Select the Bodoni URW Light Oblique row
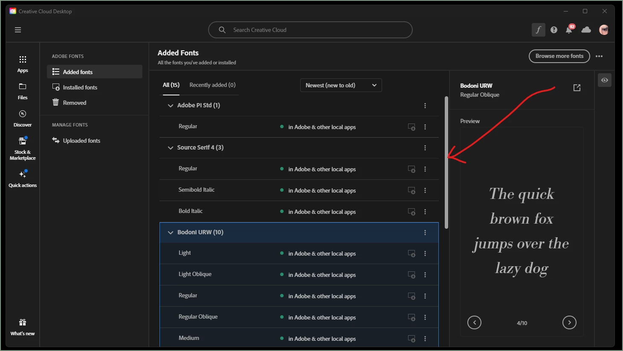623x351 pixels. [299, 275]
